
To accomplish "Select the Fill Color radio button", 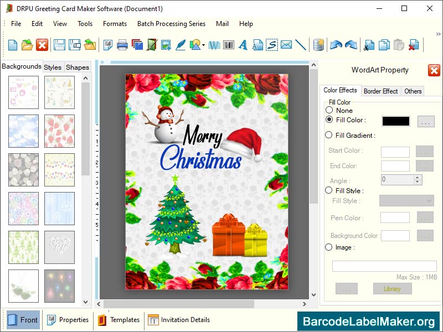I will pyautogui.click(x=329, y=120).
